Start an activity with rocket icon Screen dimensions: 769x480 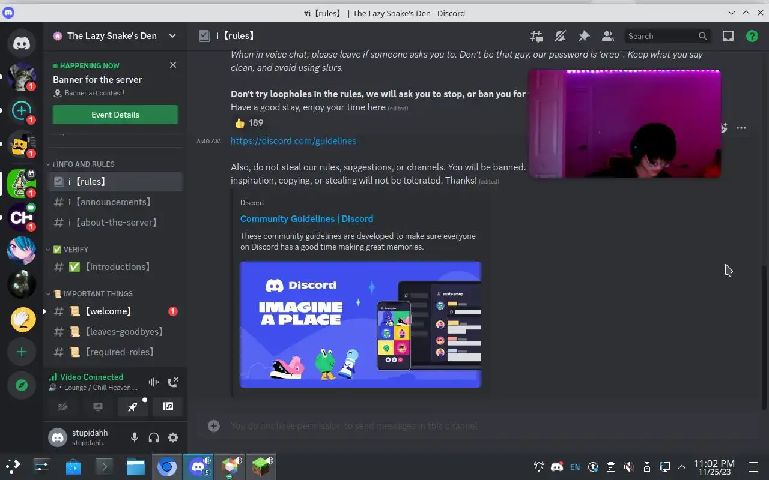133,407
